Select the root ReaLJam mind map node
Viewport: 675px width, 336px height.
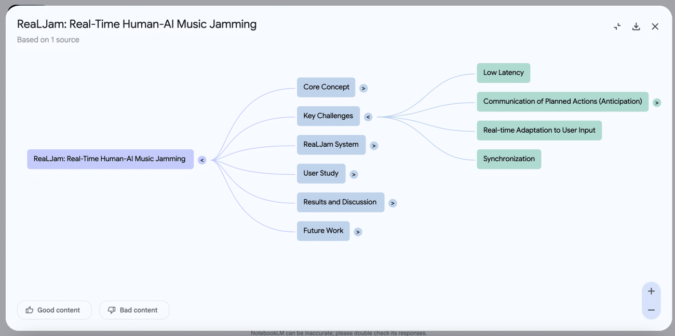(110, 159)
